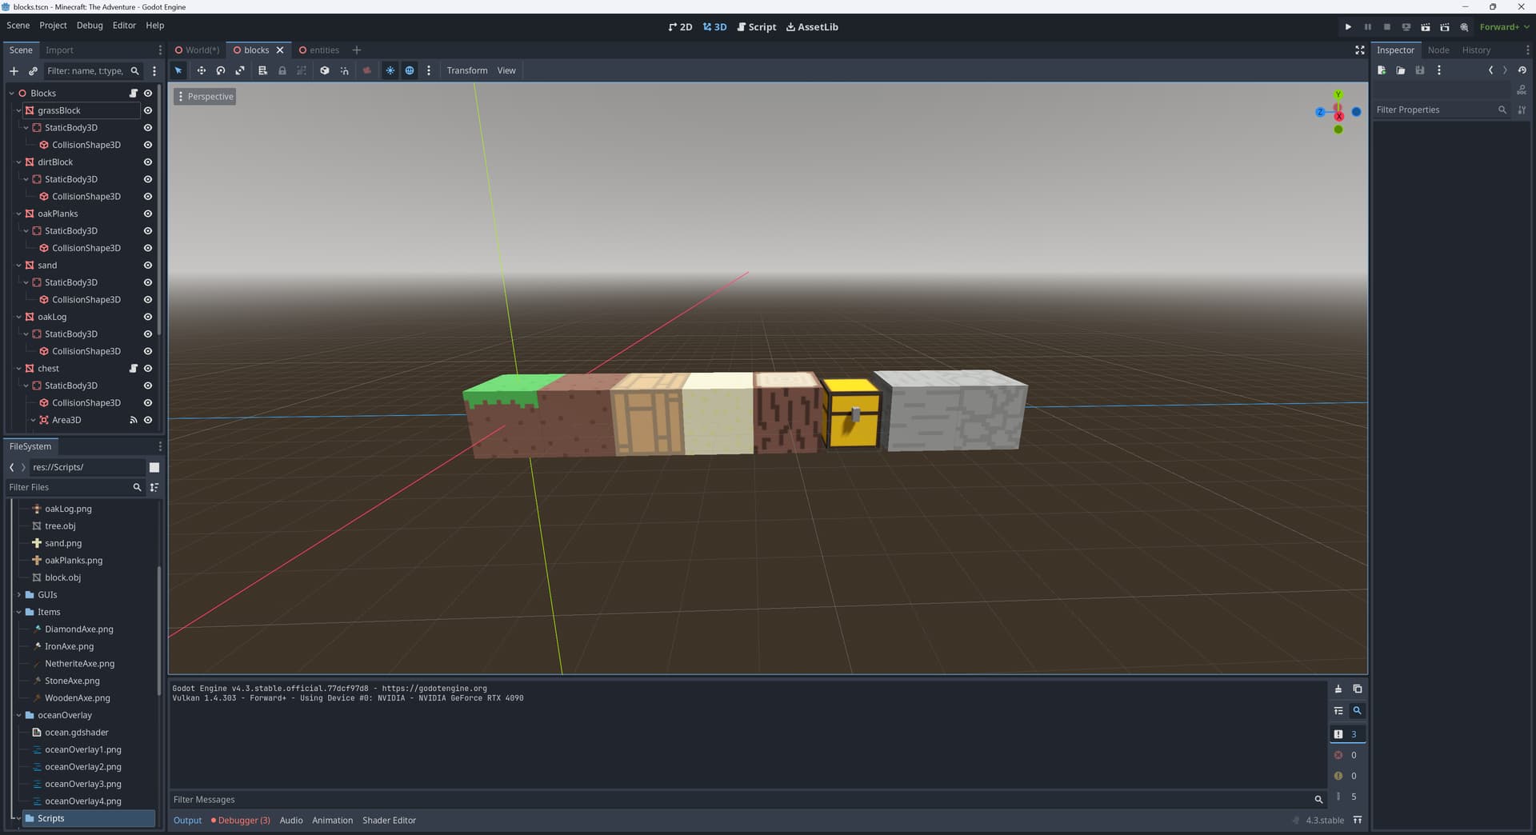The width and height of the screenshot is (1536, 835).
Task: Toggle visibility of oakPlanks node
Action: (148, 214)
